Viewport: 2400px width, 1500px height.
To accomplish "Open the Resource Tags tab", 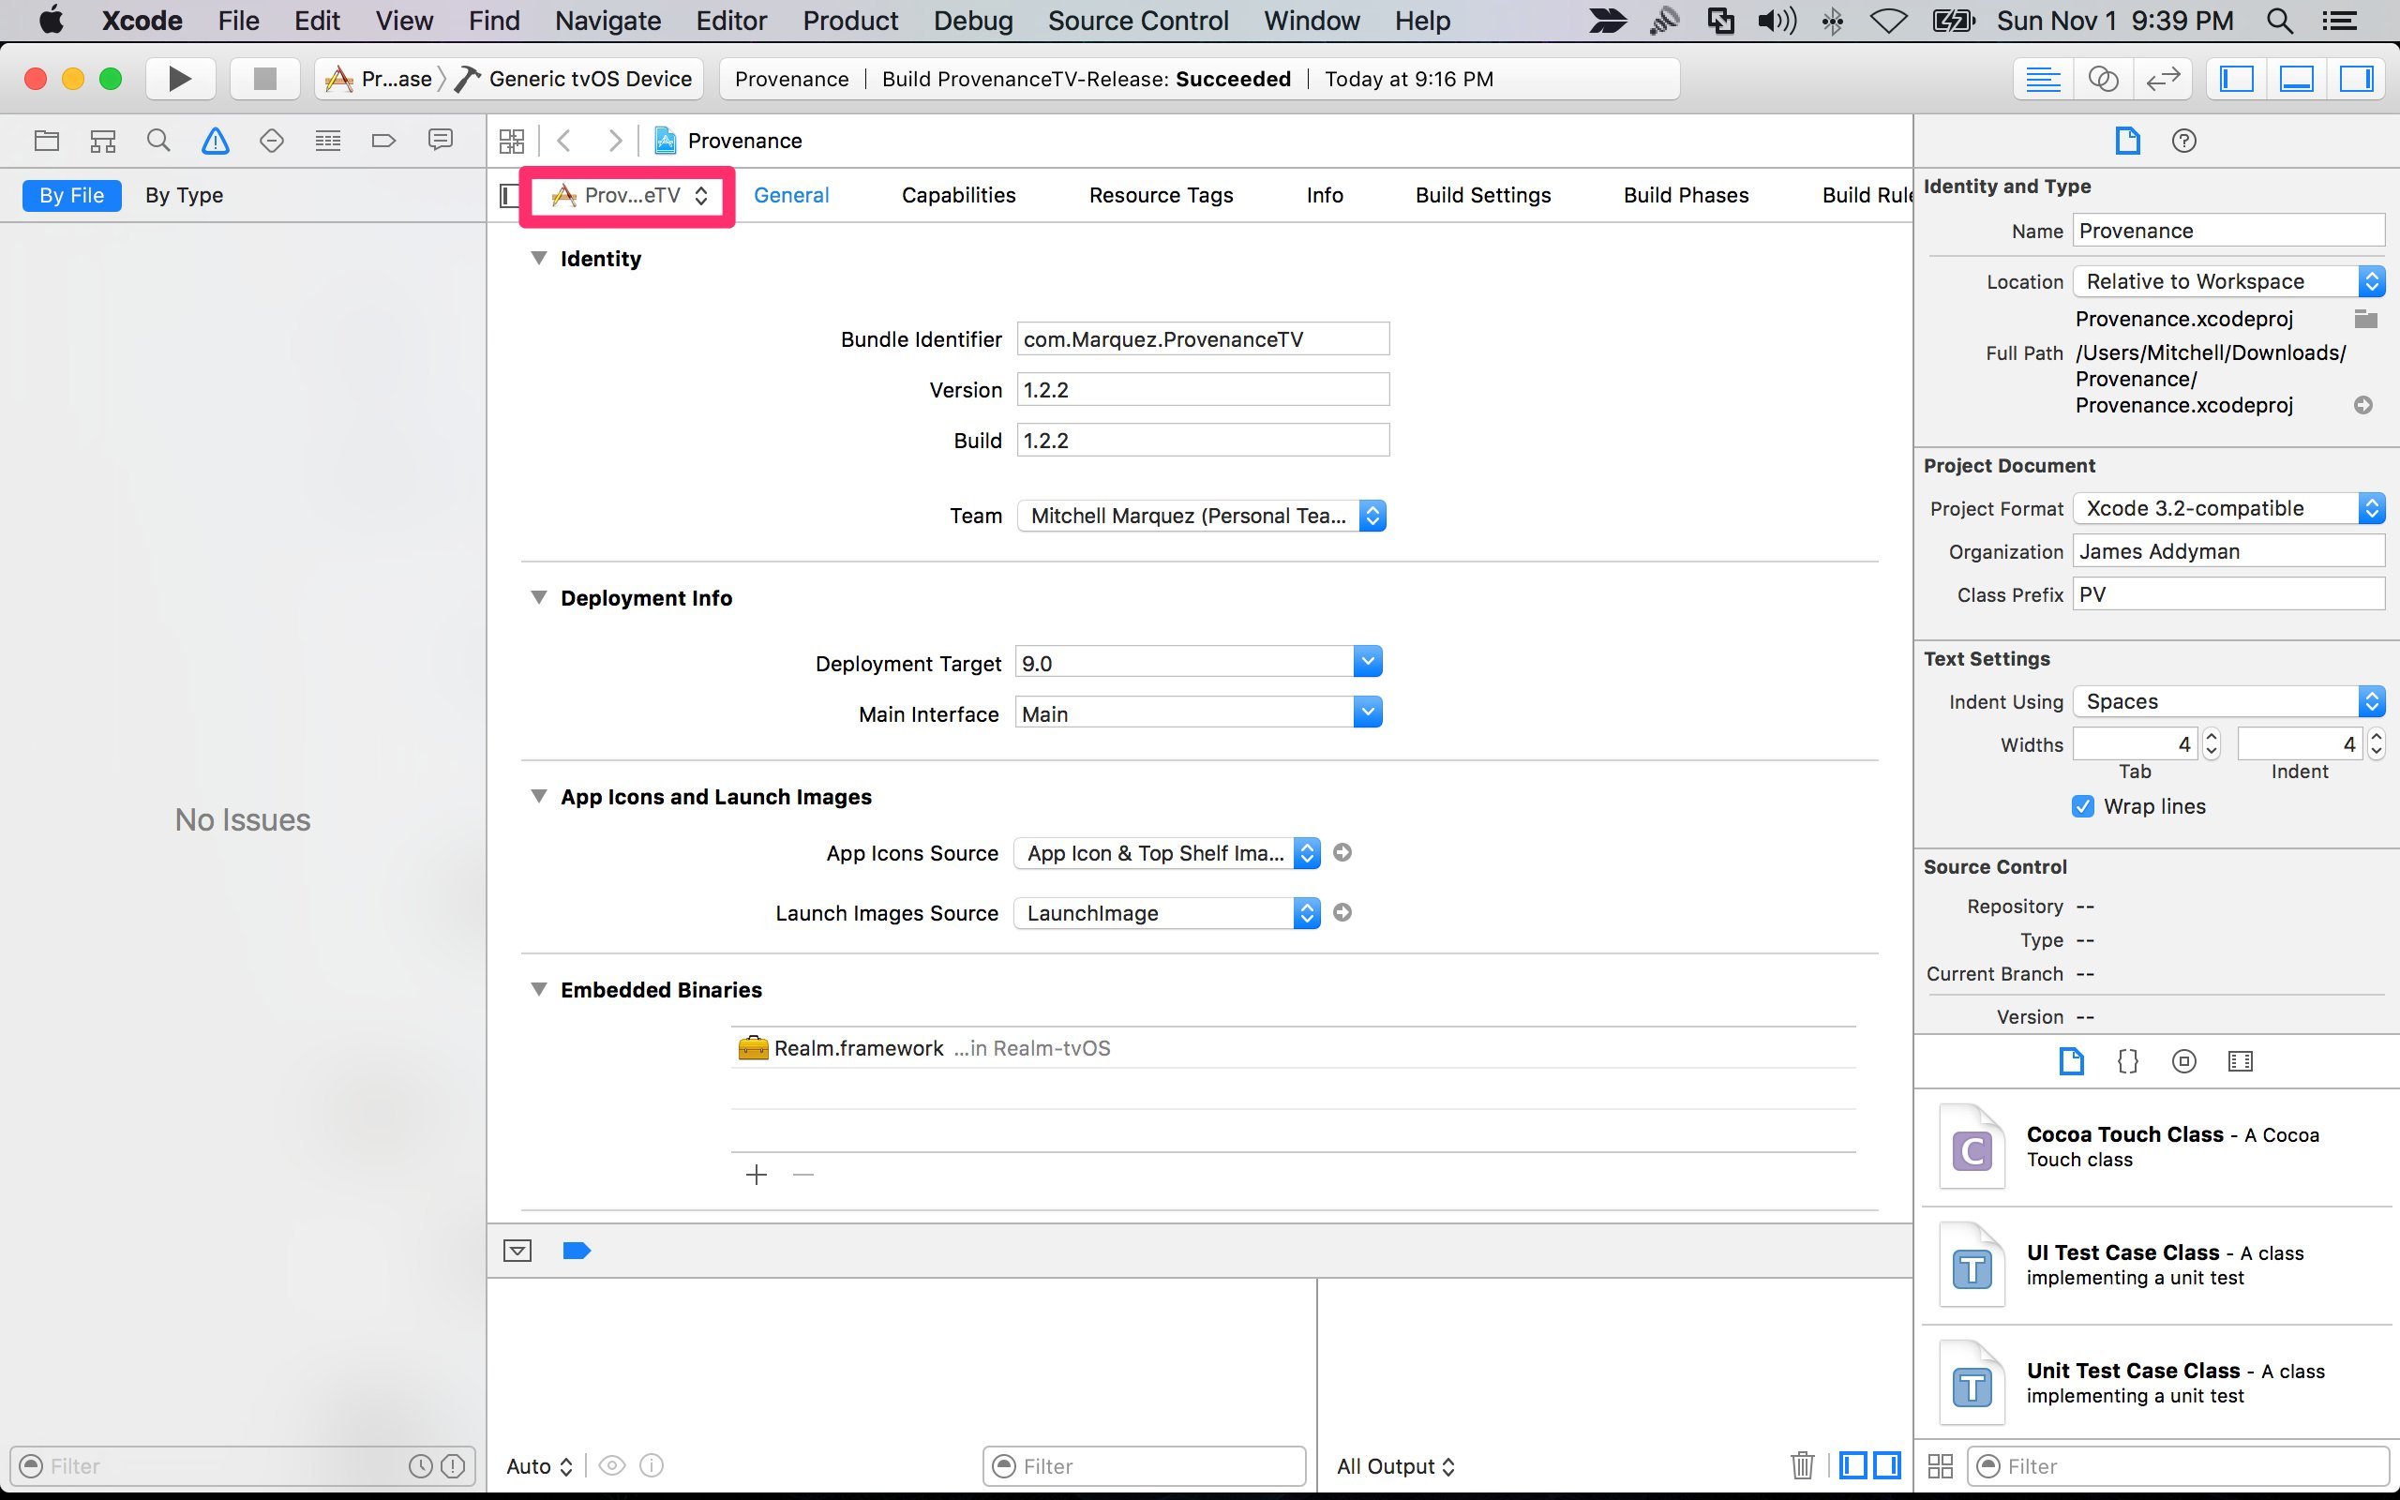I will click(1161, 195).
